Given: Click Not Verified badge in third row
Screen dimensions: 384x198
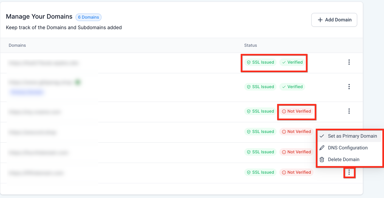Looking at the screenshot, I should click(x=296, y=111).
